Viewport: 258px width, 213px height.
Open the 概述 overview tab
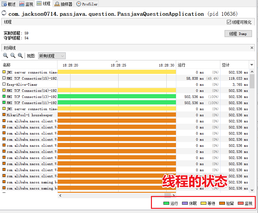click(9, 4)
